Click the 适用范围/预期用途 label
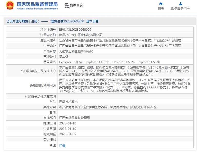The image size is (197, 152). coord(43,85)
